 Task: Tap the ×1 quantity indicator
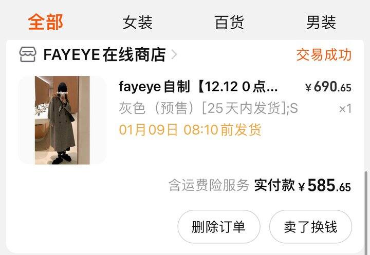coord(345,109)
